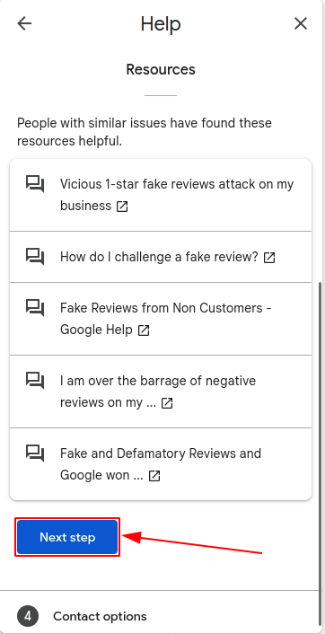Click chat icon beside How do I challenge
325x634 pixels.
(x=35, y=257)
